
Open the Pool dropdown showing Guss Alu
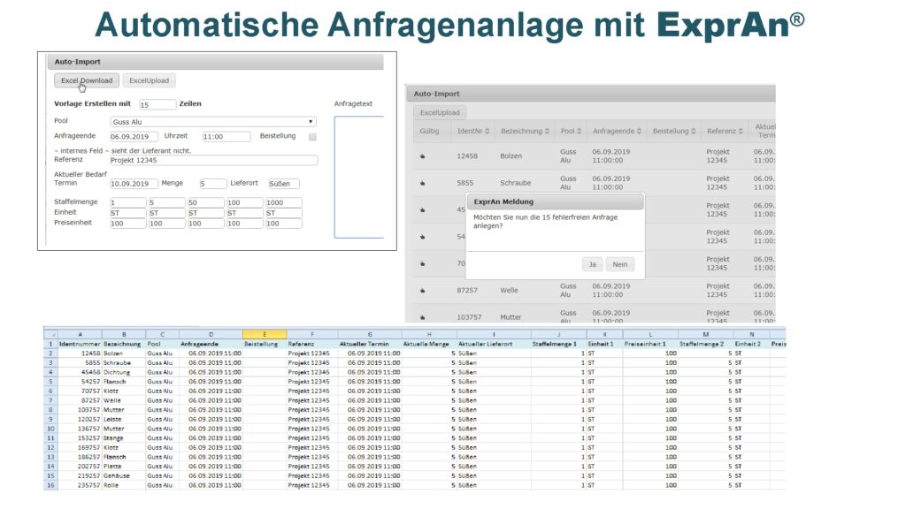click(213, 122)
